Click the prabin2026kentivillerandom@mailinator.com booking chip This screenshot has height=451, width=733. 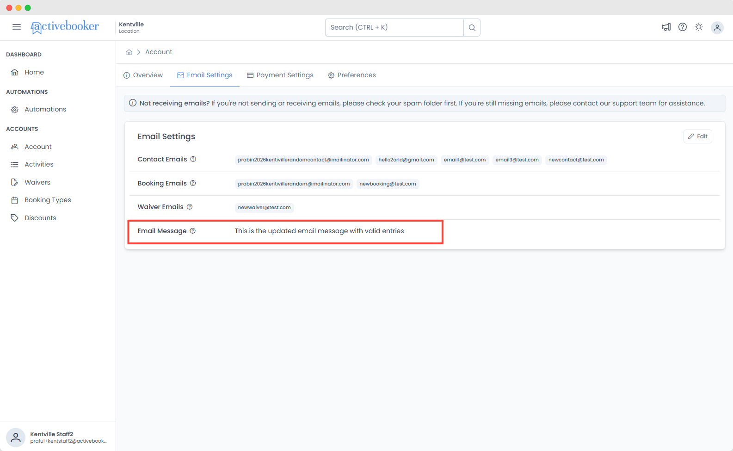tap(294, 184)
